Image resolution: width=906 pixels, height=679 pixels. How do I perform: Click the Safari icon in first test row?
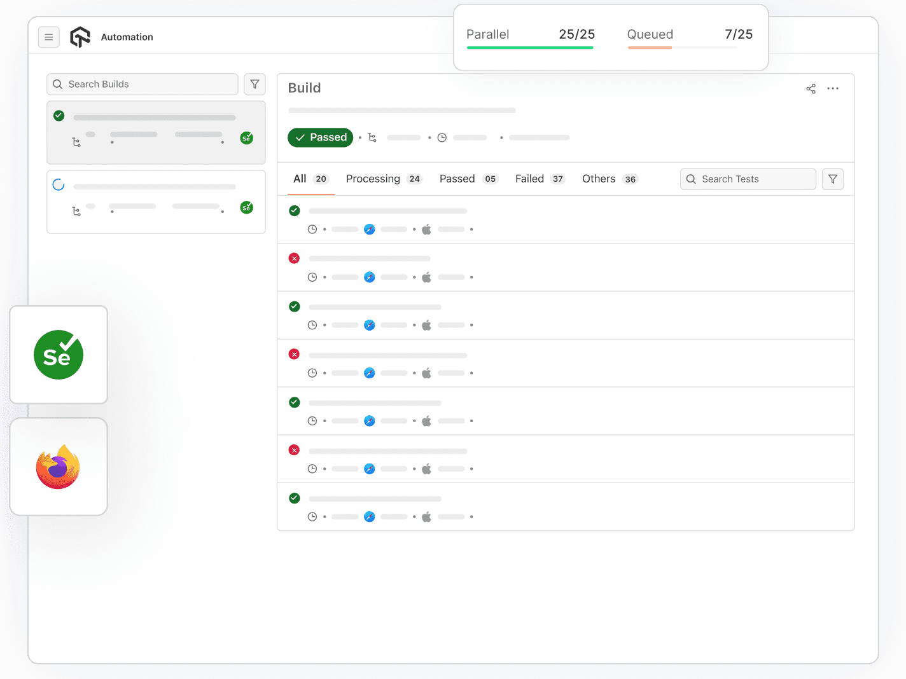[369, 230]
